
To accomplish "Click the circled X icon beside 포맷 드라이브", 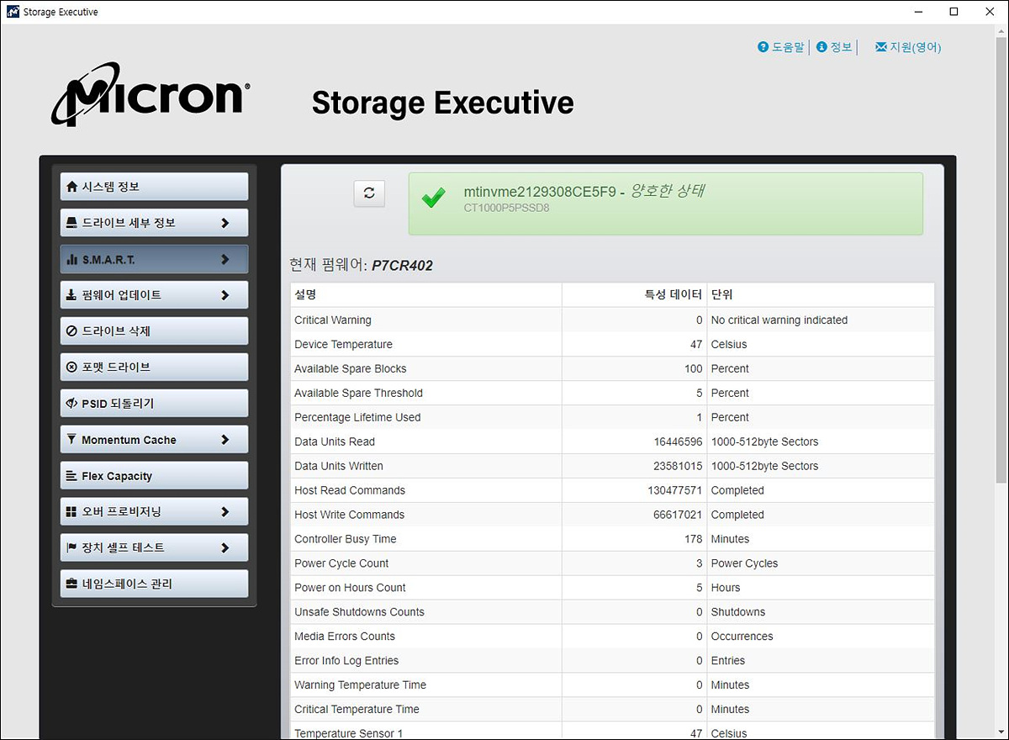I will (71, 367).
